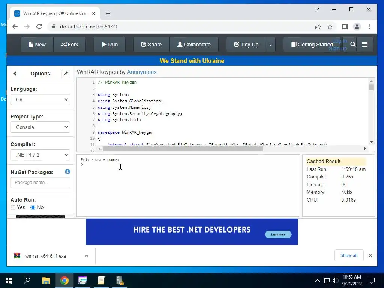Click the horizontal scroll right arrow

point(365,148)
